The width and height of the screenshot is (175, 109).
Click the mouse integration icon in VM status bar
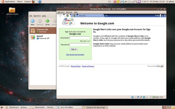(x=150, y=97)
